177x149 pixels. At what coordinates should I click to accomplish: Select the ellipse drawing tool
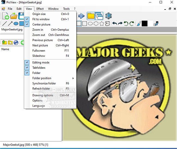pyautogui.click(x=16, y=24)
